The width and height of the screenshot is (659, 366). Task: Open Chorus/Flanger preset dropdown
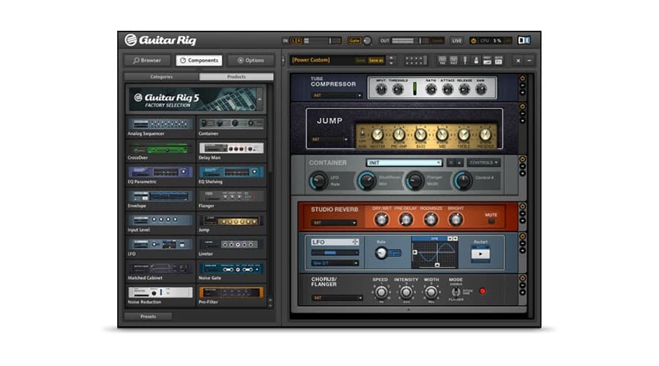tap(337, 298)
